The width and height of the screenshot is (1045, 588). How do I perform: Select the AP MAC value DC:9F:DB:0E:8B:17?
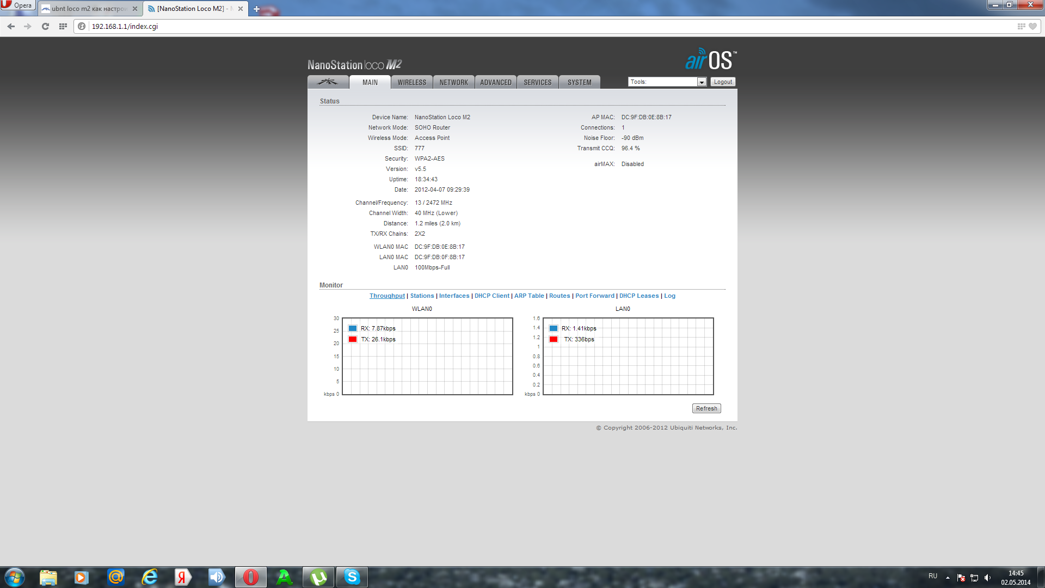pyautogui.click(x=646, y=117)
